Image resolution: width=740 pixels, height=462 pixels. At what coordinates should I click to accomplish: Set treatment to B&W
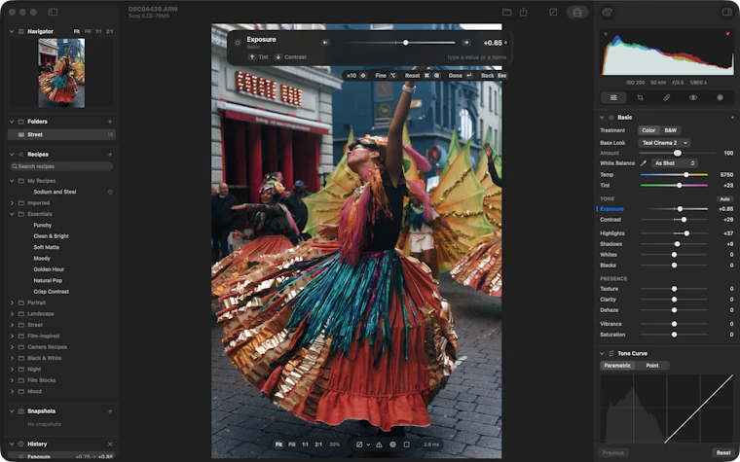click(x=670, y=130)
